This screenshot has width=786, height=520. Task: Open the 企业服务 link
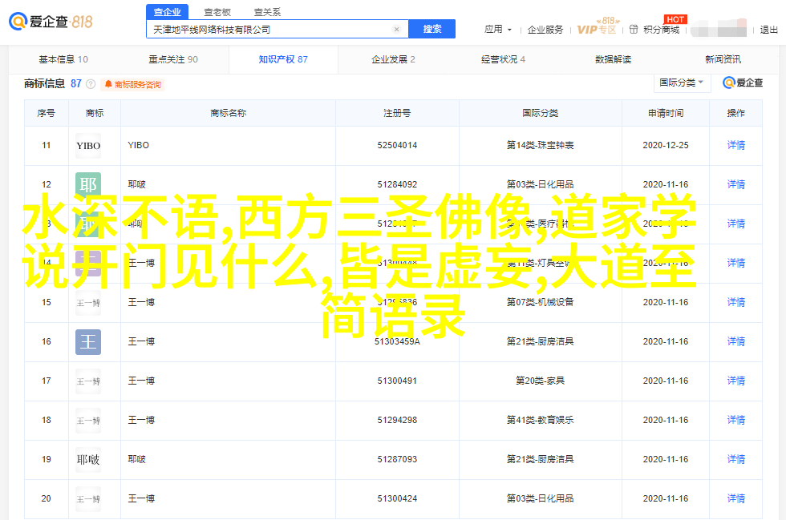545,30
